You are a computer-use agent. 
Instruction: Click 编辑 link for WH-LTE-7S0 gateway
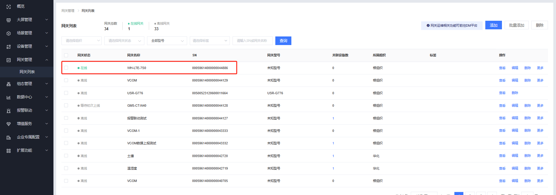(515, 68)
